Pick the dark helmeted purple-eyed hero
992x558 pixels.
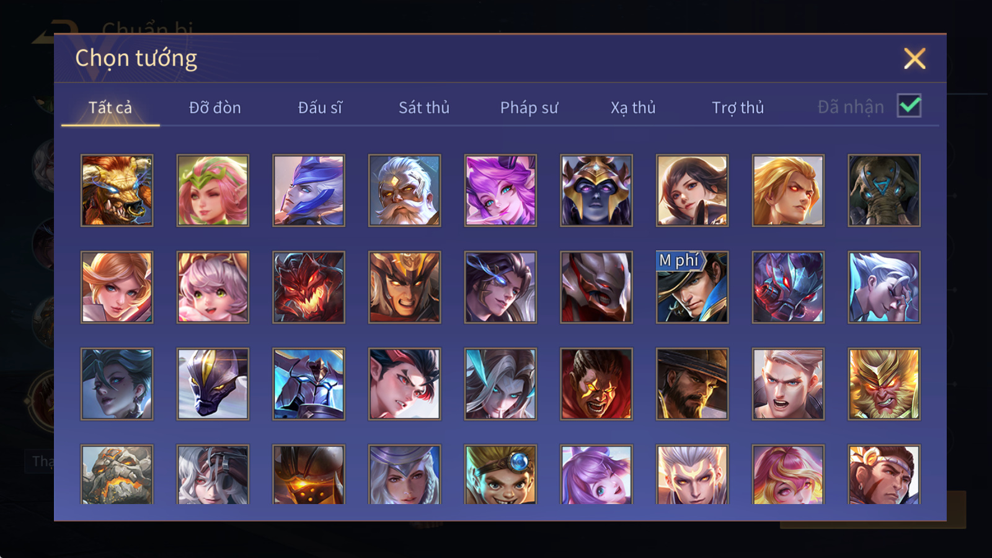coord(596,190)
